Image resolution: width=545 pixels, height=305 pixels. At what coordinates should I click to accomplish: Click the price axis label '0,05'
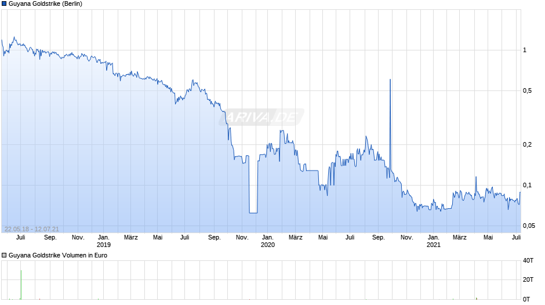529,226
